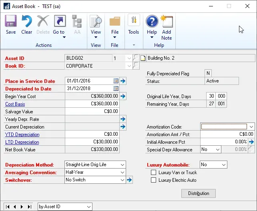Click the Original Life Year field showing 30

pos(211,96)
